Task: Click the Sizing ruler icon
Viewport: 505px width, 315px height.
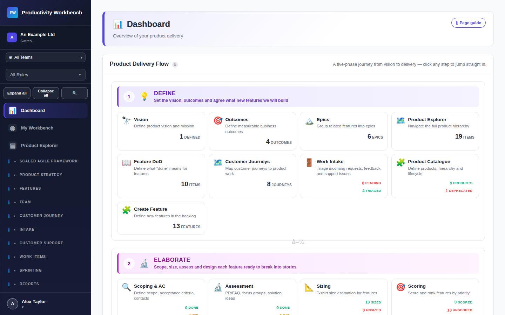Action: pos(309,287)
